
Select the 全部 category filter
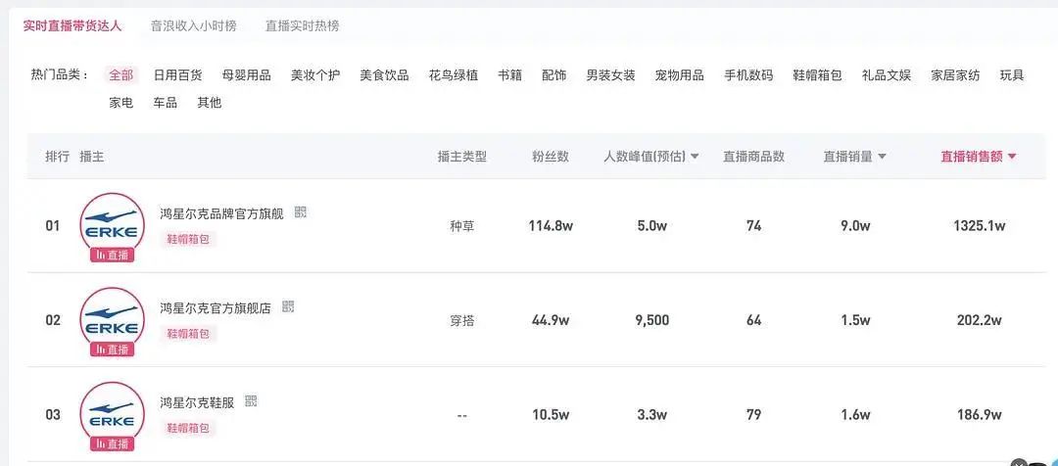(x=121, y=75)
